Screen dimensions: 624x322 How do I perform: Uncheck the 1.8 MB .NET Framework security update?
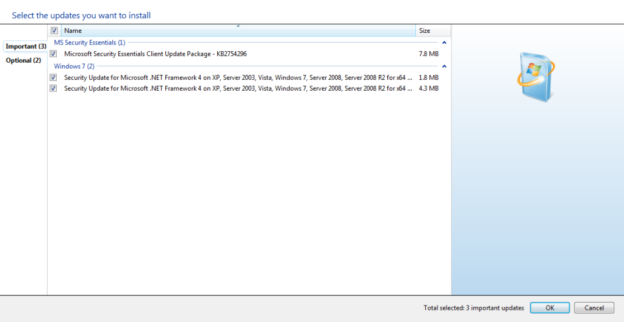(x=53, y=77)
